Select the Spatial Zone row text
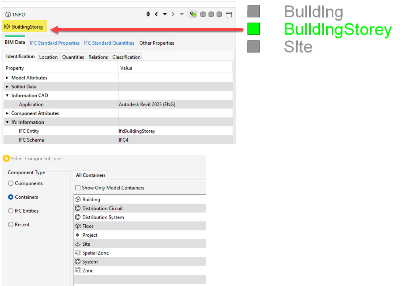 pos(96,253)
